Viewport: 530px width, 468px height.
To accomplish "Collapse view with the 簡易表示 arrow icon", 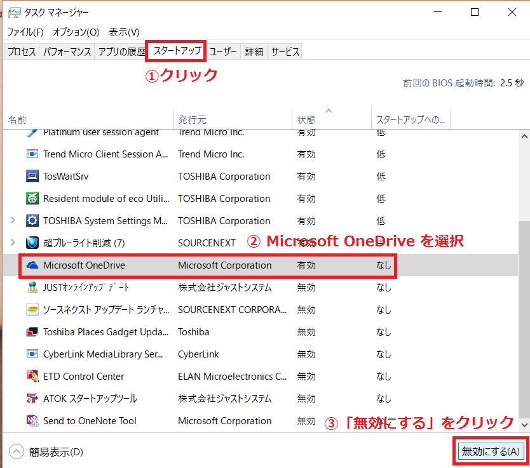I will [x=17, y=451].
